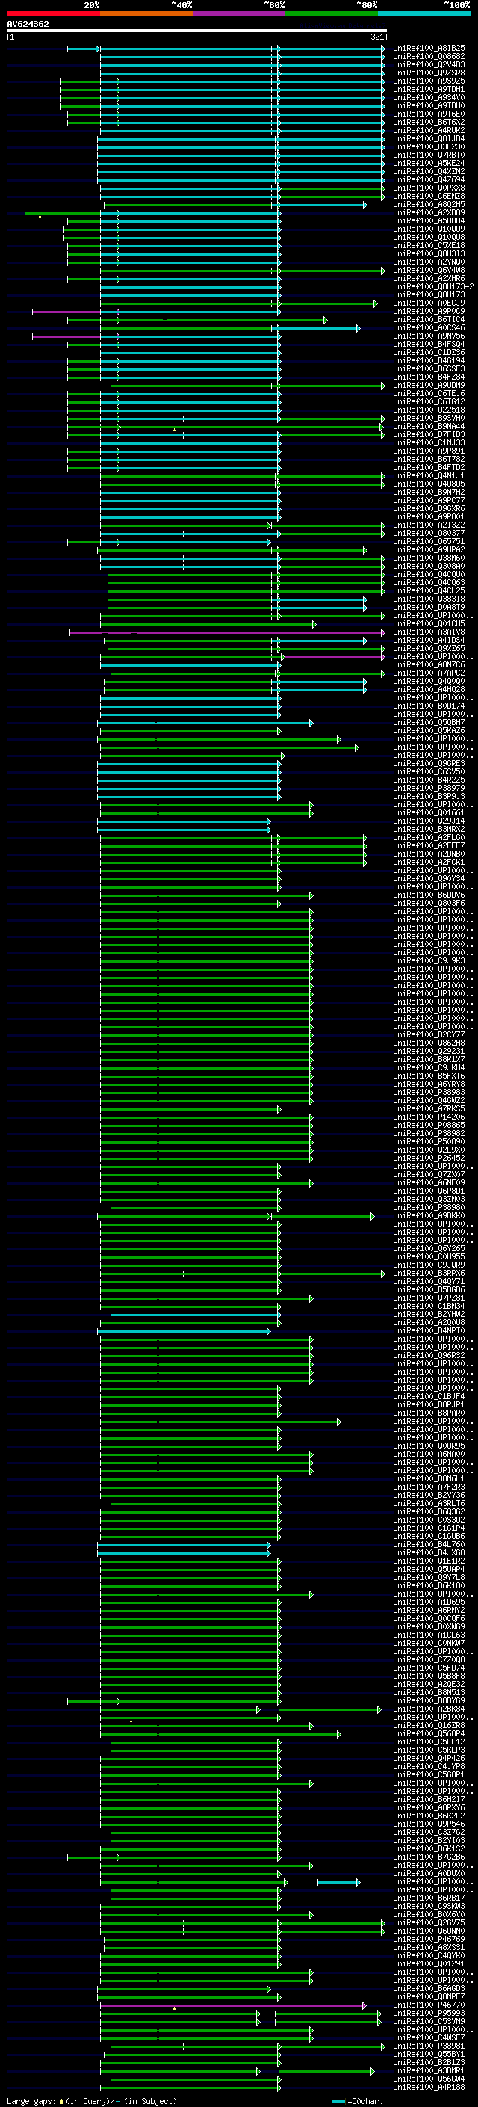
Task: Click the purple ~60% identity legend bar
Action: 240,13
